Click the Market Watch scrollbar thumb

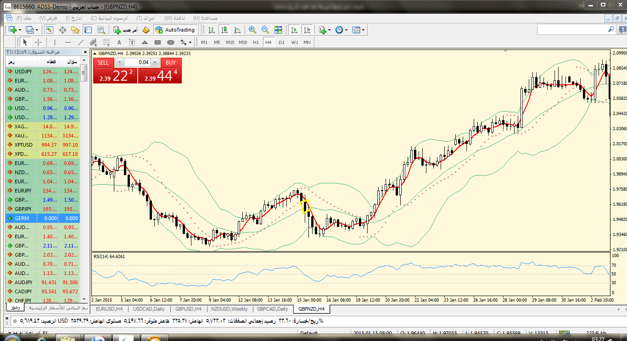(x=84, y=73)
